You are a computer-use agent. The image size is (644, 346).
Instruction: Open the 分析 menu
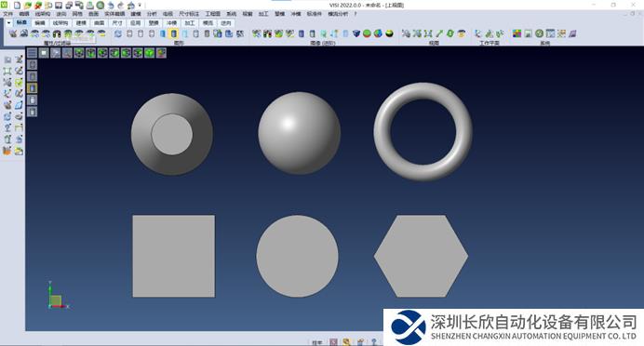(x=152, y=14)
